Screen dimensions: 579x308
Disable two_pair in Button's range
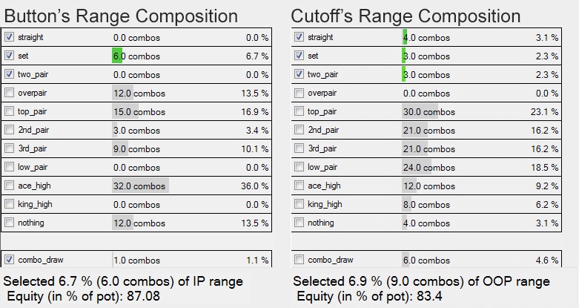[x=9, y=74]
